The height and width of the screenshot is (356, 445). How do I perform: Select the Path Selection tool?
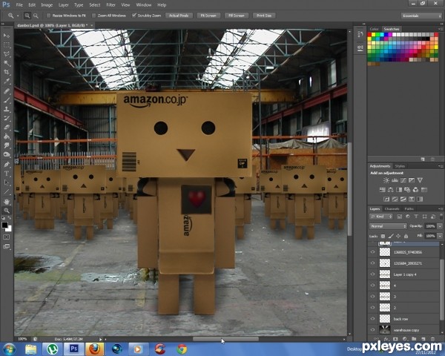pos(6,182)
